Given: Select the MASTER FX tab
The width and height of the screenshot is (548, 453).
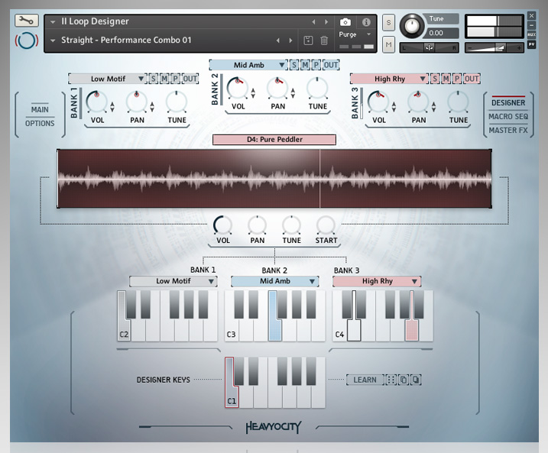Looking at the screenshot, I should [508, 131].
